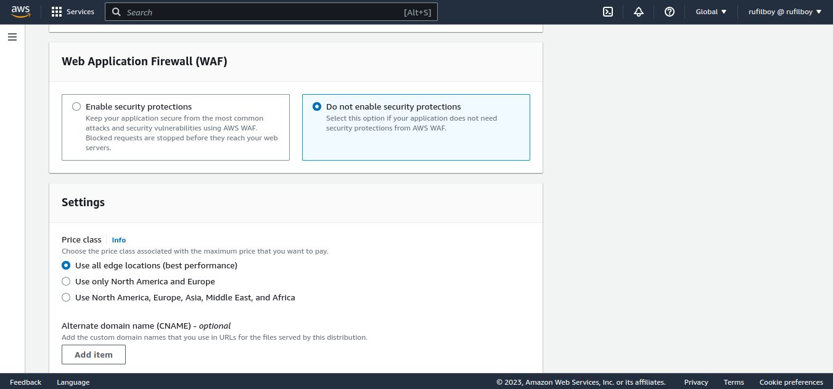
Task: Click the Alternate domain name (CNAME) label
Action: [x=146, y=326]
